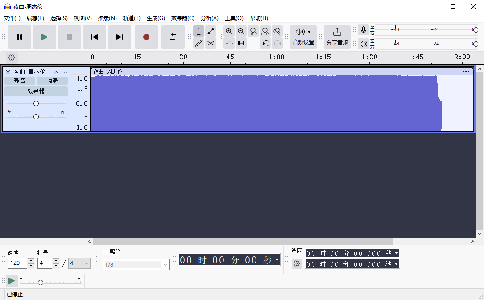The image size is (484, 300).
Task: Solo the 夜曲-周杰伦 track
Action: click(52, 81)
